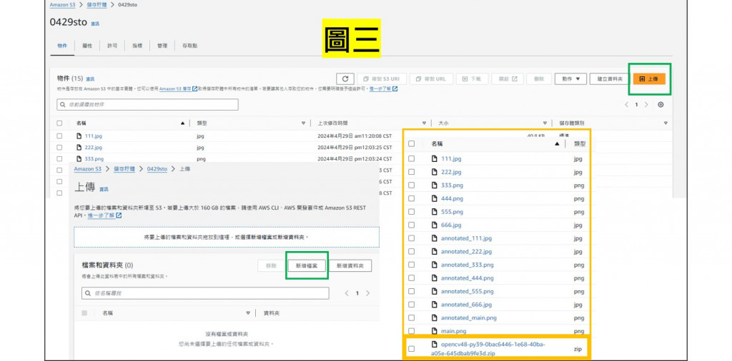Click the file icon beside 444.png
This screenshot has width=732, height=361.
(435, 198)
